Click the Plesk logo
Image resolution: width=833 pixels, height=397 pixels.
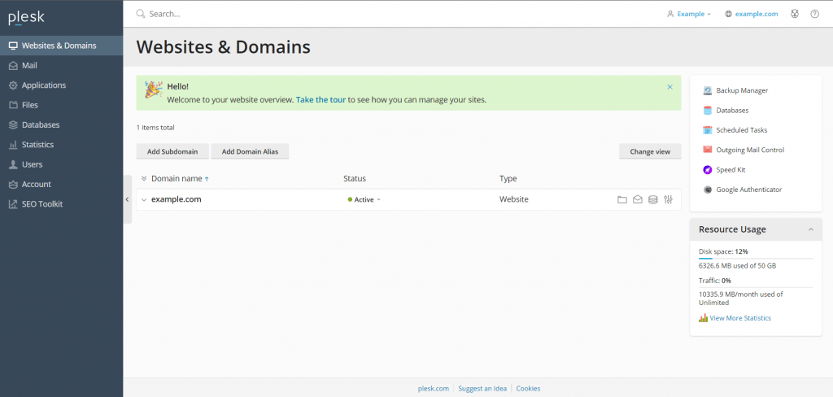pos(26,18)
